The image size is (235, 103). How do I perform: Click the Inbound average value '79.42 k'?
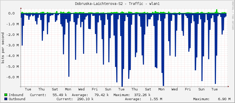101,95
